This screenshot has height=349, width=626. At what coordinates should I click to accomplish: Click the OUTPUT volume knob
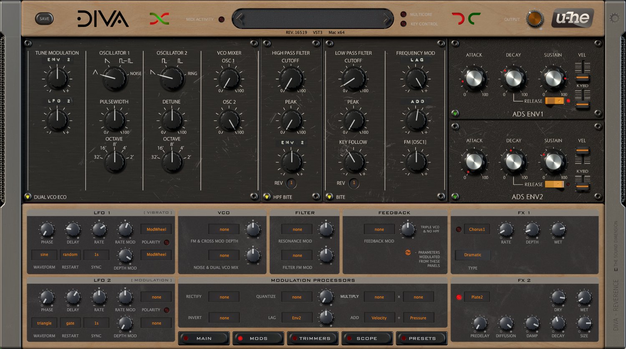click(535, 19)
